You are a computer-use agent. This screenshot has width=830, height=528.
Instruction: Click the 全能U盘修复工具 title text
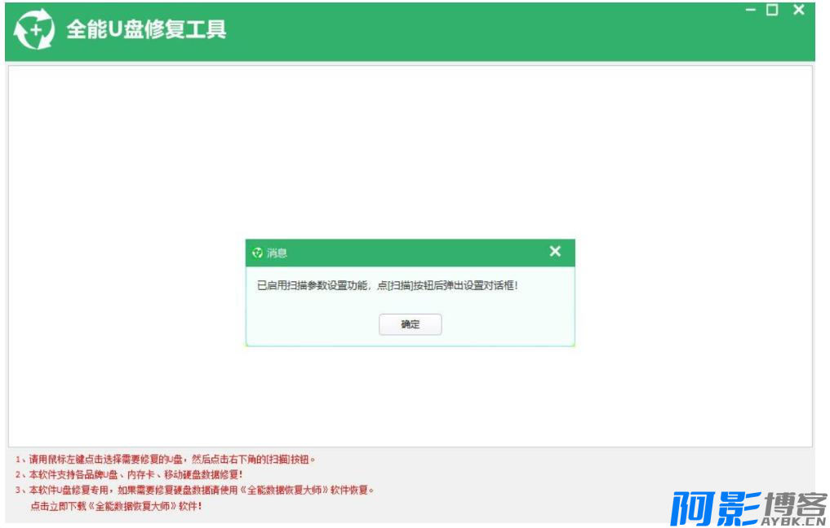(x=146, y=30)
